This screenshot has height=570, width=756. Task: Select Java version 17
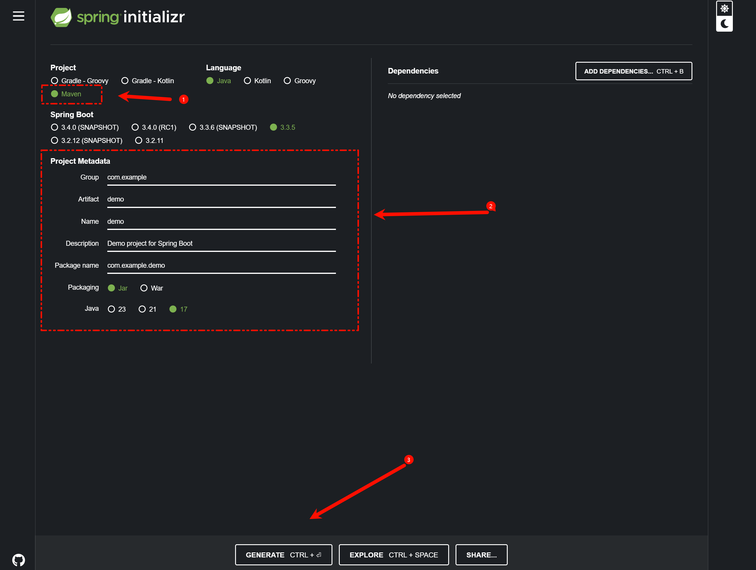pos(179,309)
